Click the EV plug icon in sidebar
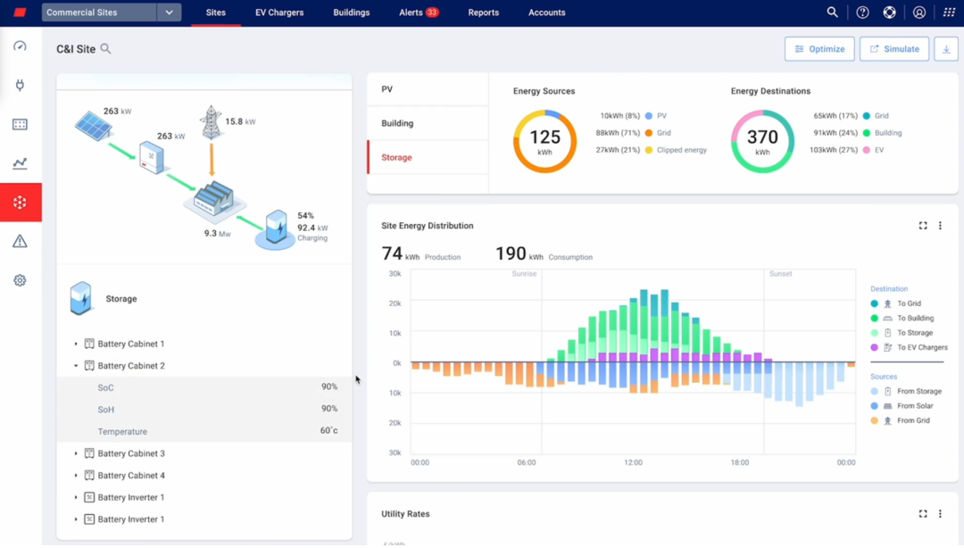 [x=20, y=86]
